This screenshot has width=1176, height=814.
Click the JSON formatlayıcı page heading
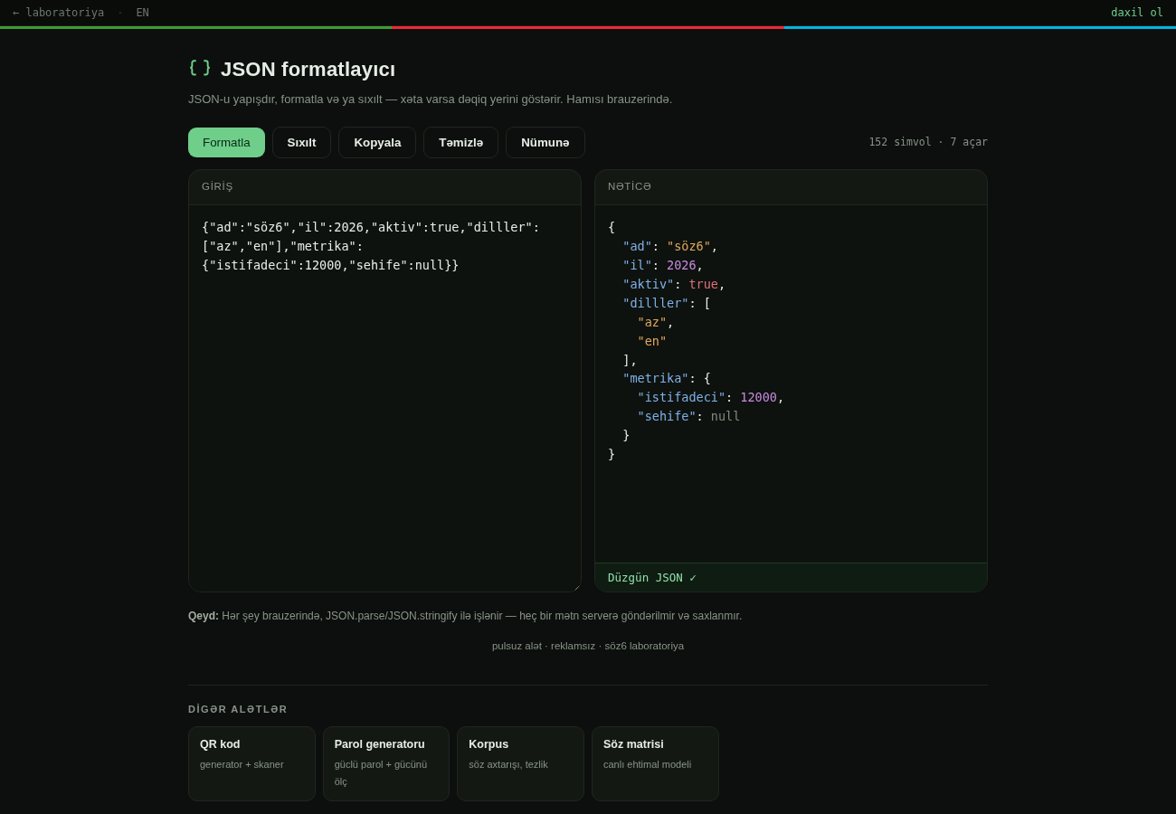(x=308, y=69)
